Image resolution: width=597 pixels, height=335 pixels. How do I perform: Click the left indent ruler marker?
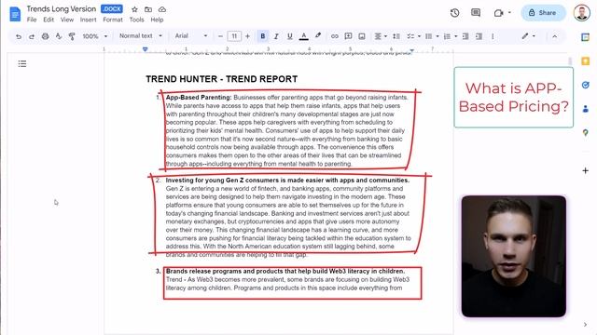[x=146, y=49]
